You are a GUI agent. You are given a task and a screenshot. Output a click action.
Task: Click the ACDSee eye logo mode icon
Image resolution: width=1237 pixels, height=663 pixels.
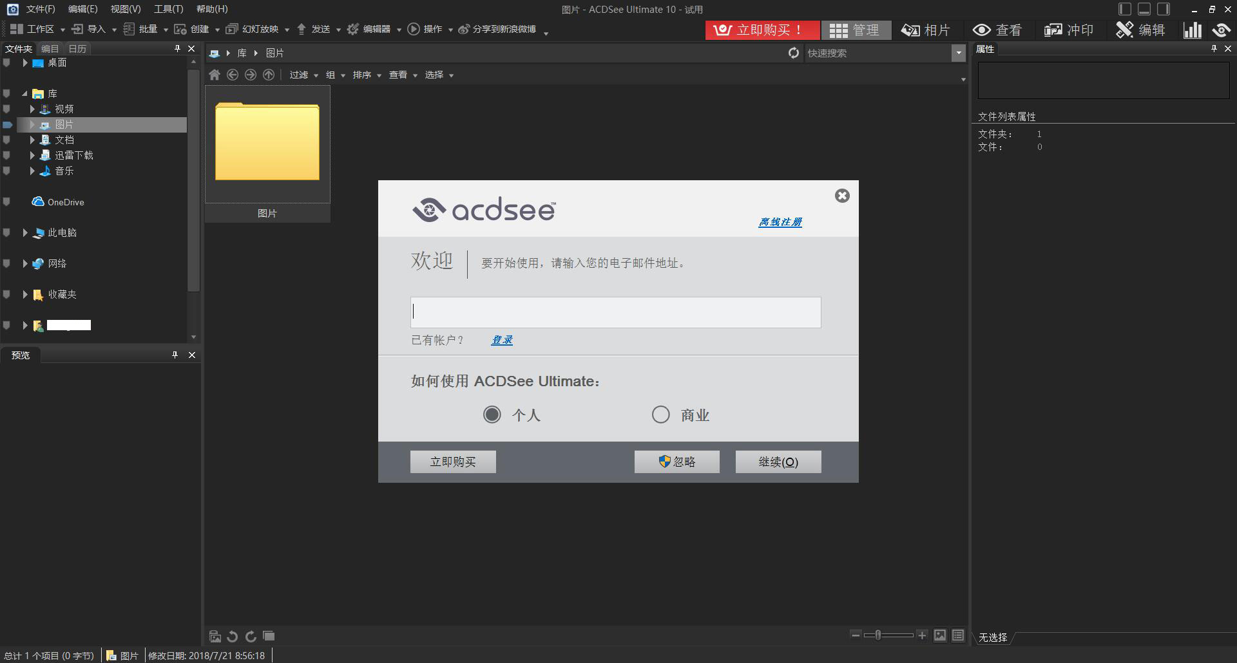[1222, 30]
